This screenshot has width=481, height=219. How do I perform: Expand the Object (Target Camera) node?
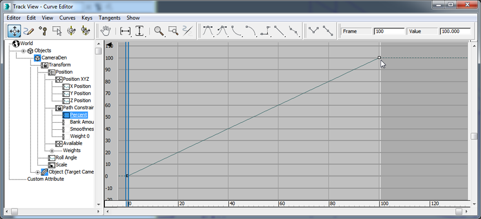[38, 172]
